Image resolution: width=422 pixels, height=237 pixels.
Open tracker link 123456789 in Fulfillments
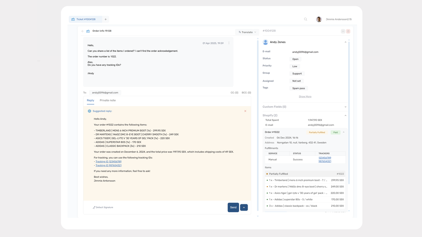[x=325, y=158]
